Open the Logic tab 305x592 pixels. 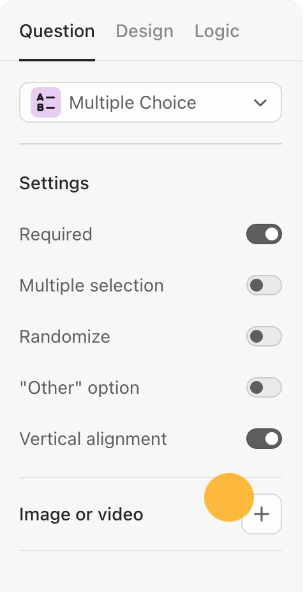(217, 31)
